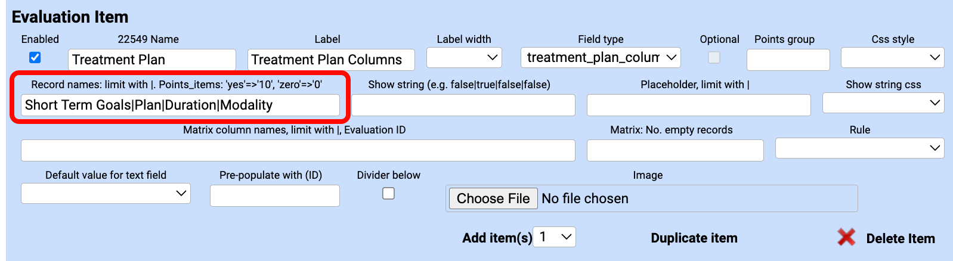Click the Pre-populate with (ID) field
This screenshot has width=953, height=261.
coord(274,195)
